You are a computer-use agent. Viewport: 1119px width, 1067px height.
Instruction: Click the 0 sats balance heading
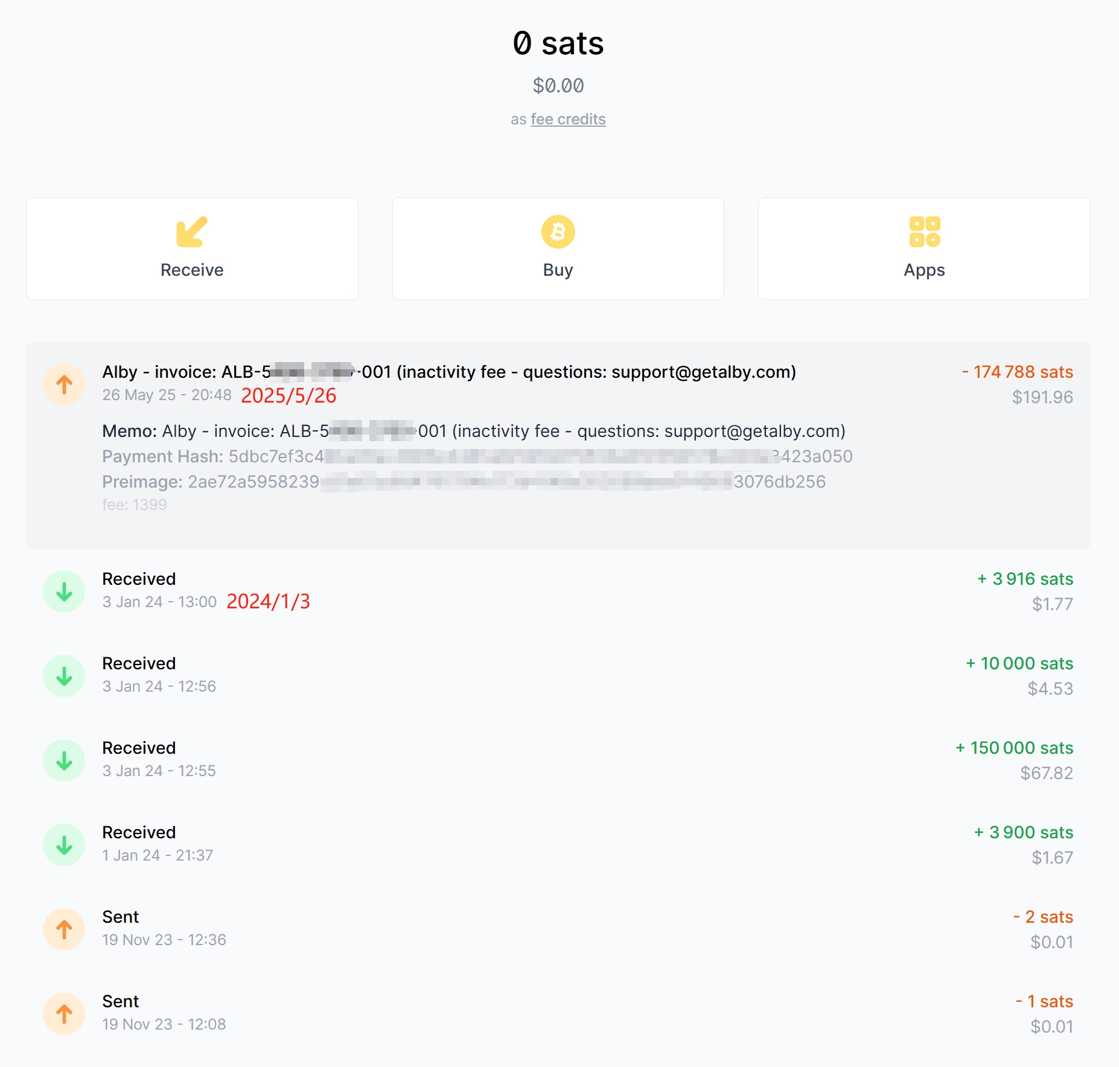pos(558,43)
